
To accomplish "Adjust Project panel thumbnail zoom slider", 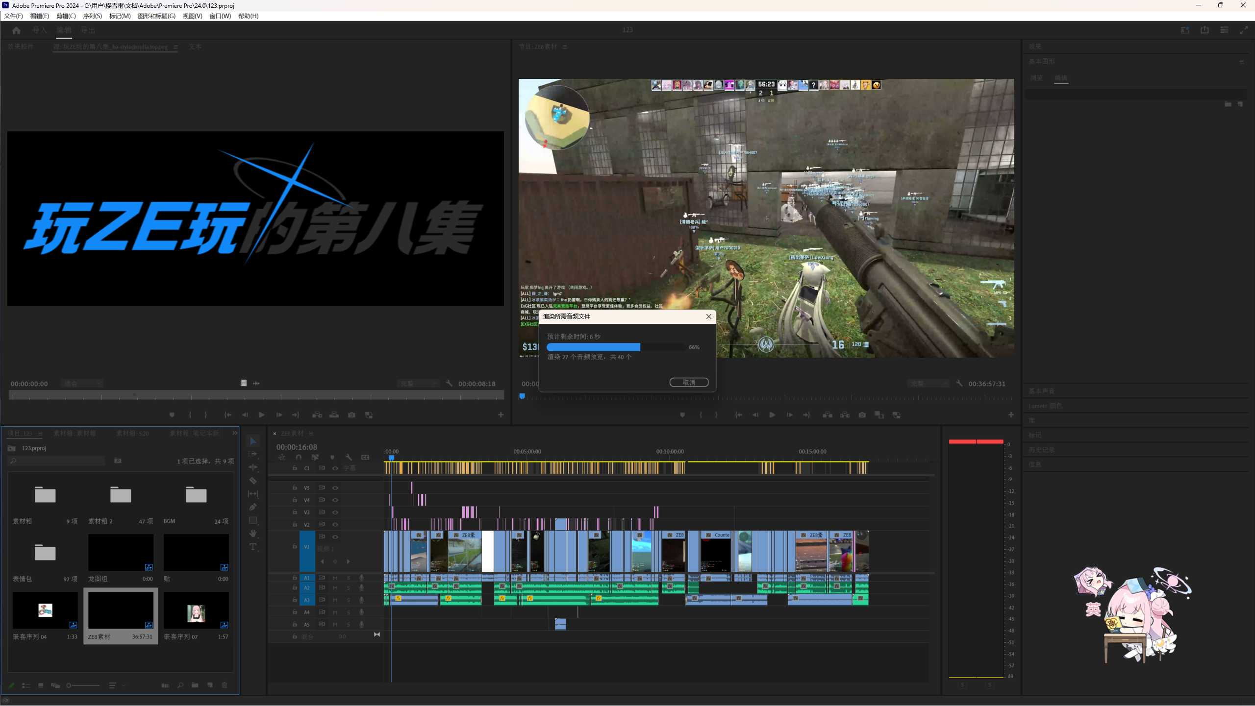I will [83, 685].
